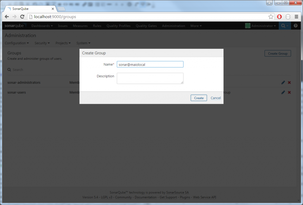Open the Chrome hamburger menu
303x205 pixels.
point(296,17)
